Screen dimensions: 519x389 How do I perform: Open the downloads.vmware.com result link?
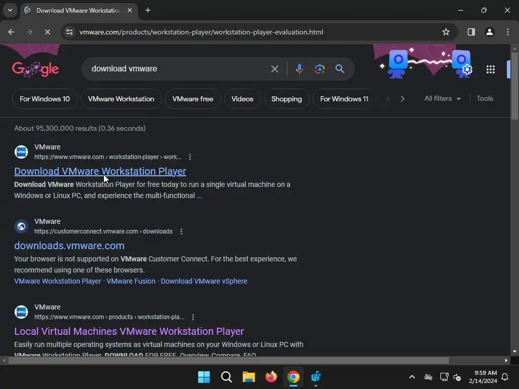coord(69,246)
